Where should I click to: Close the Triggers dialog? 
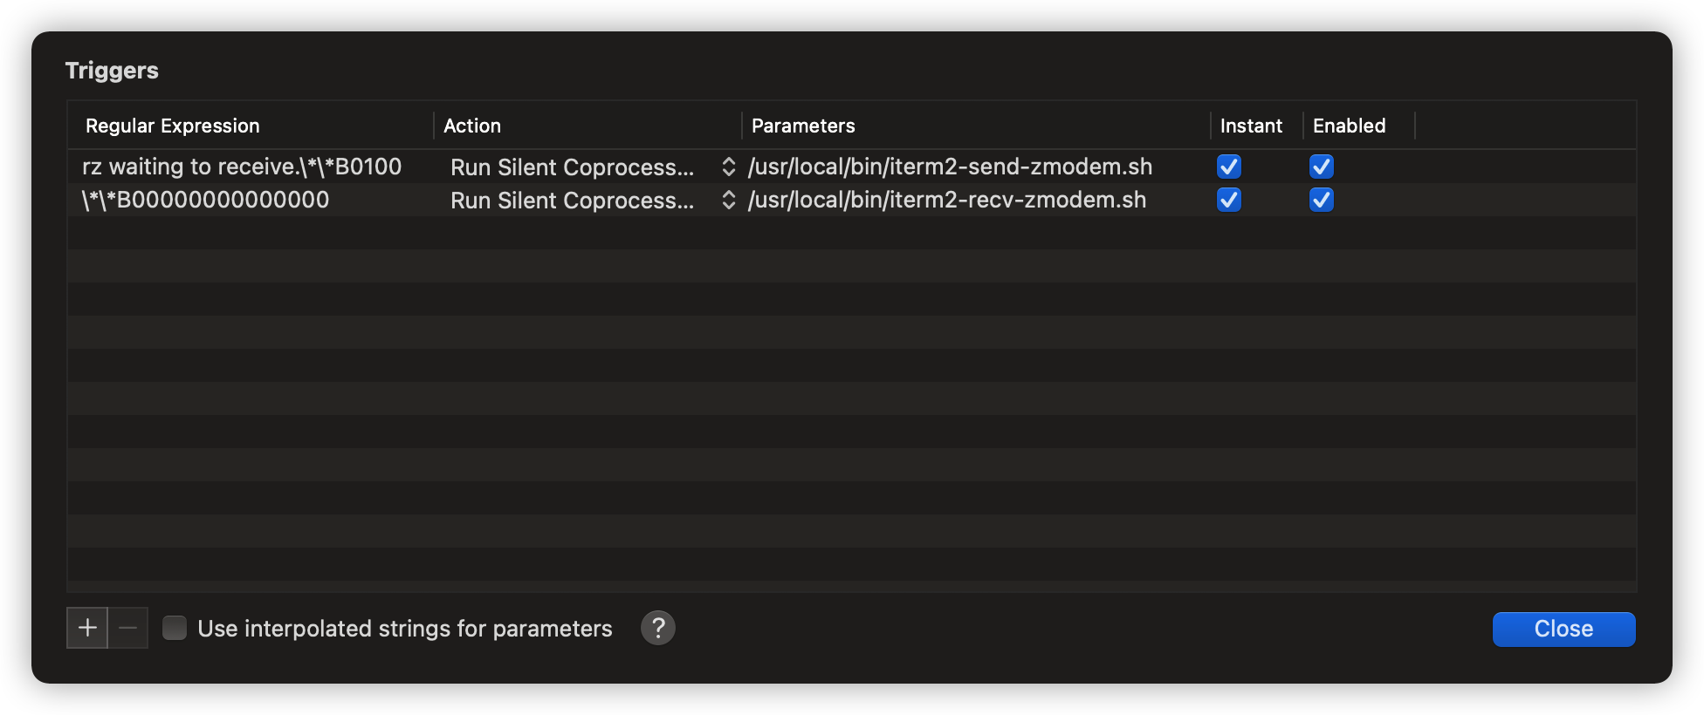tap(1563, 629)
